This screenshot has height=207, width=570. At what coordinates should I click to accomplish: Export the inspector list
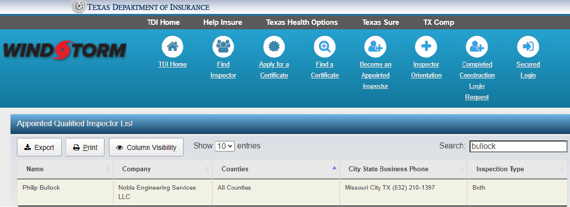click(39, 147)
